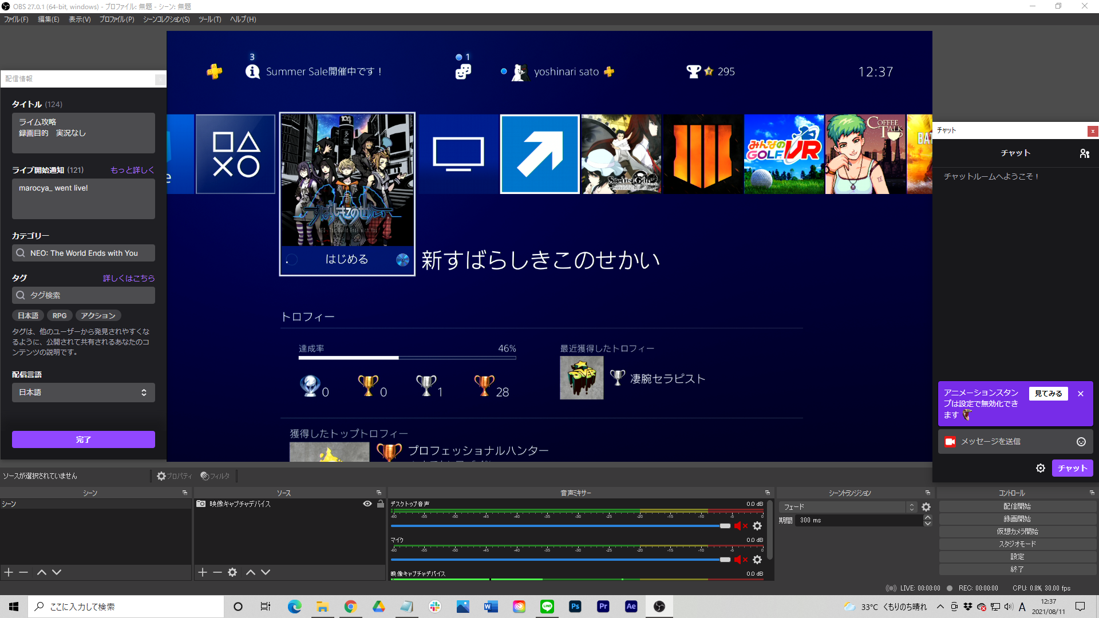Viewport: 1099px width, 618px height.
Task: Open 配信言語 日本語 dropdown
Action: click(x=84, y=393)
